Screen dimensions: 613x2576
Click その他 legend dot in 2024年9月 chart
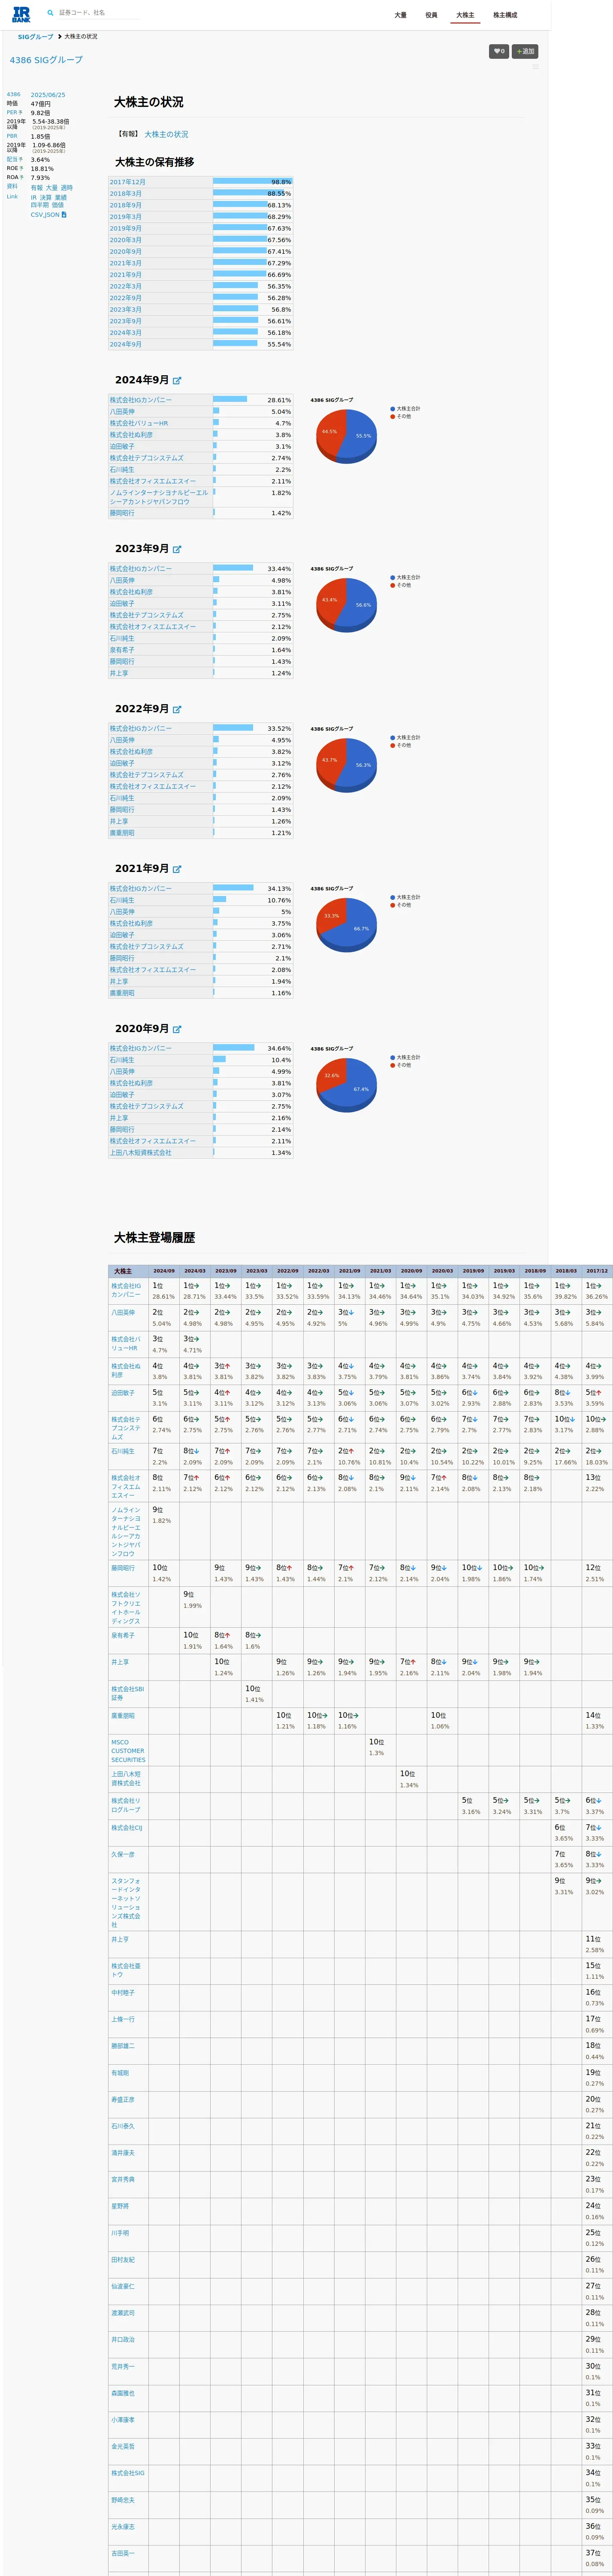[x=393, y=416]
